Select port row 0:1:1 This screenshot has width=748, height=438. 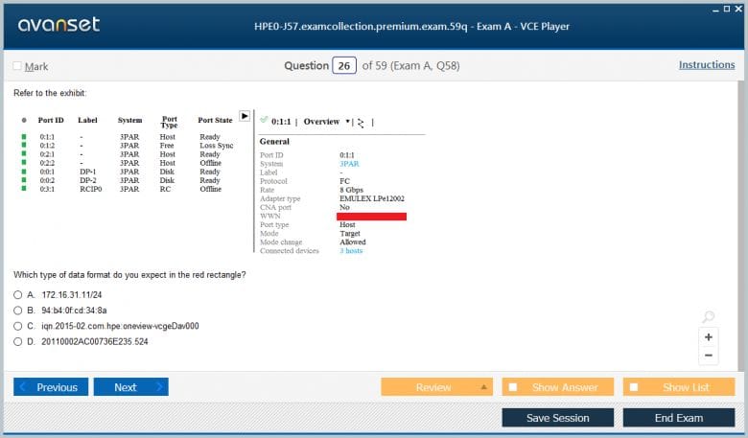coord(128,137)
